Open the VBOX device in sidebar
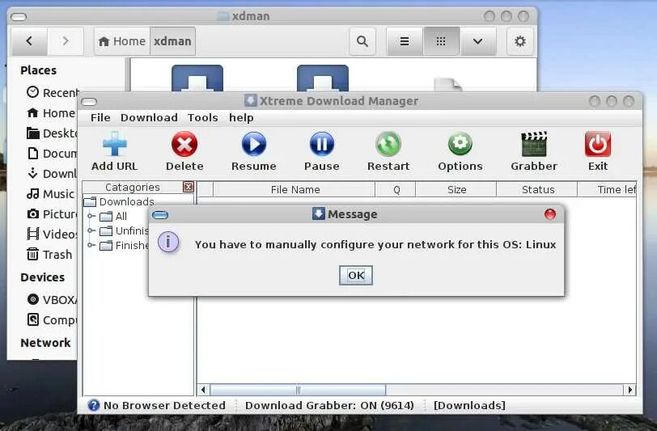The height and width of the screenshot is (431, 657). pyautogui.click(x=51, y=300)
